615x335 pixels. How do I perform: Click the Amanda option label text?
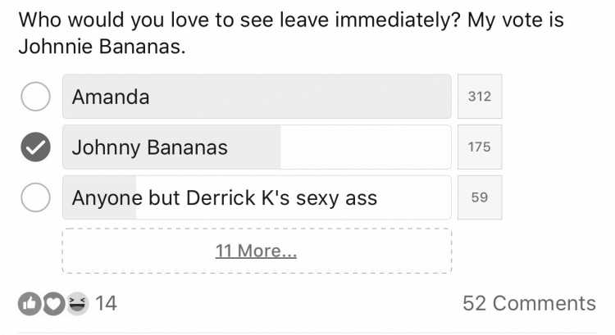(x=111, y=97)
